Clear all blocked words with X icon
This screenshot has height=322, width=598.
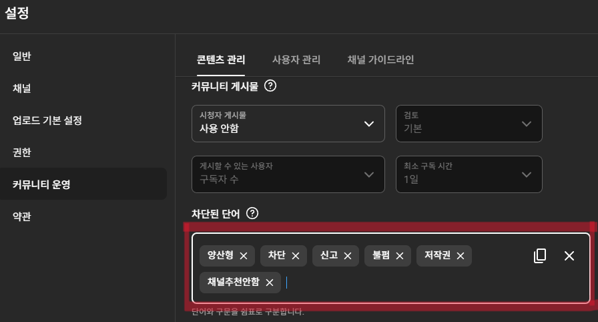click(x=569, y=256)
